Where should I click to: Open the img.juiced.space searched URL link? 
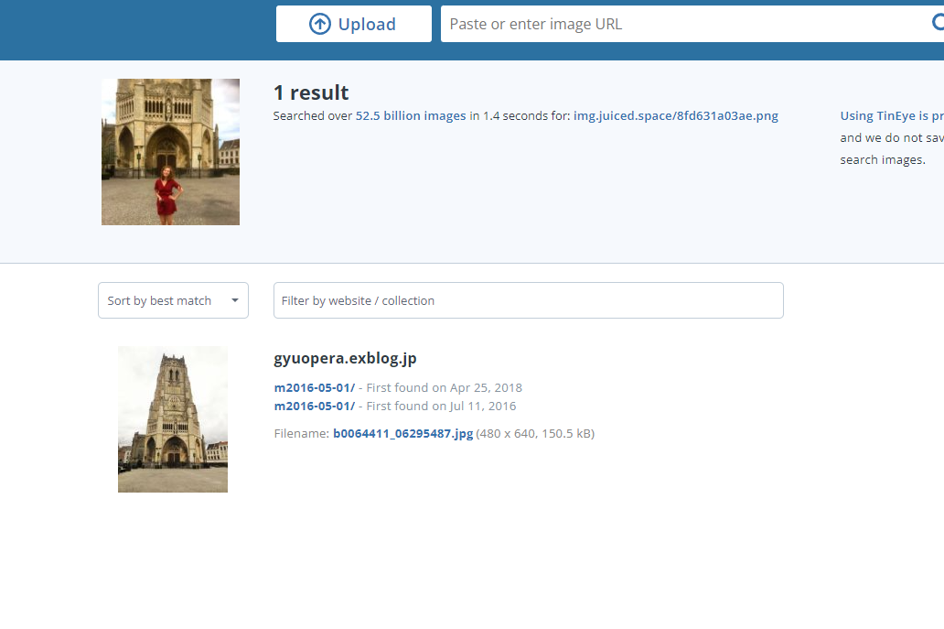(675, 116)
